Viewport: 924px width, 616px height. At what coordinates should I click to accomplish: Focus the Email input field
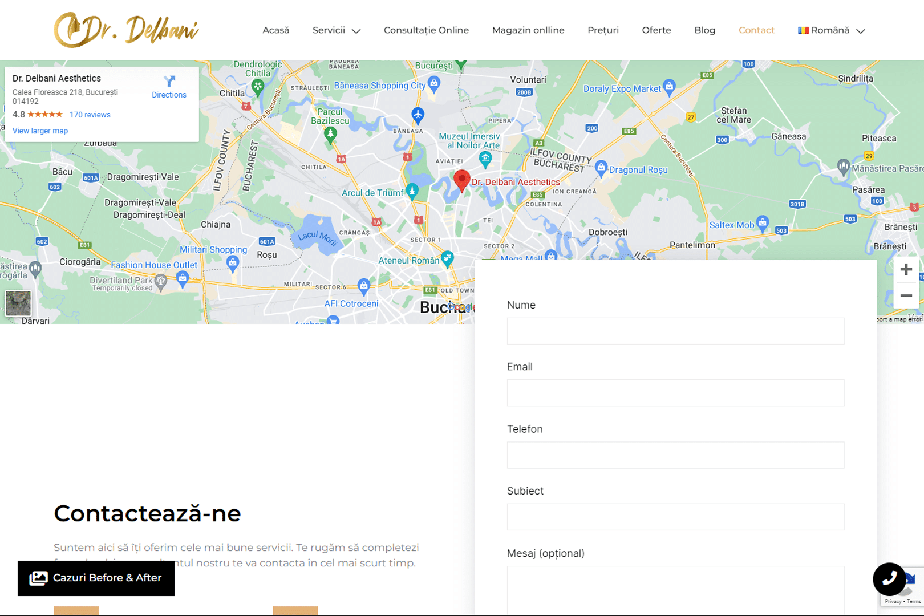coord(675,393)
